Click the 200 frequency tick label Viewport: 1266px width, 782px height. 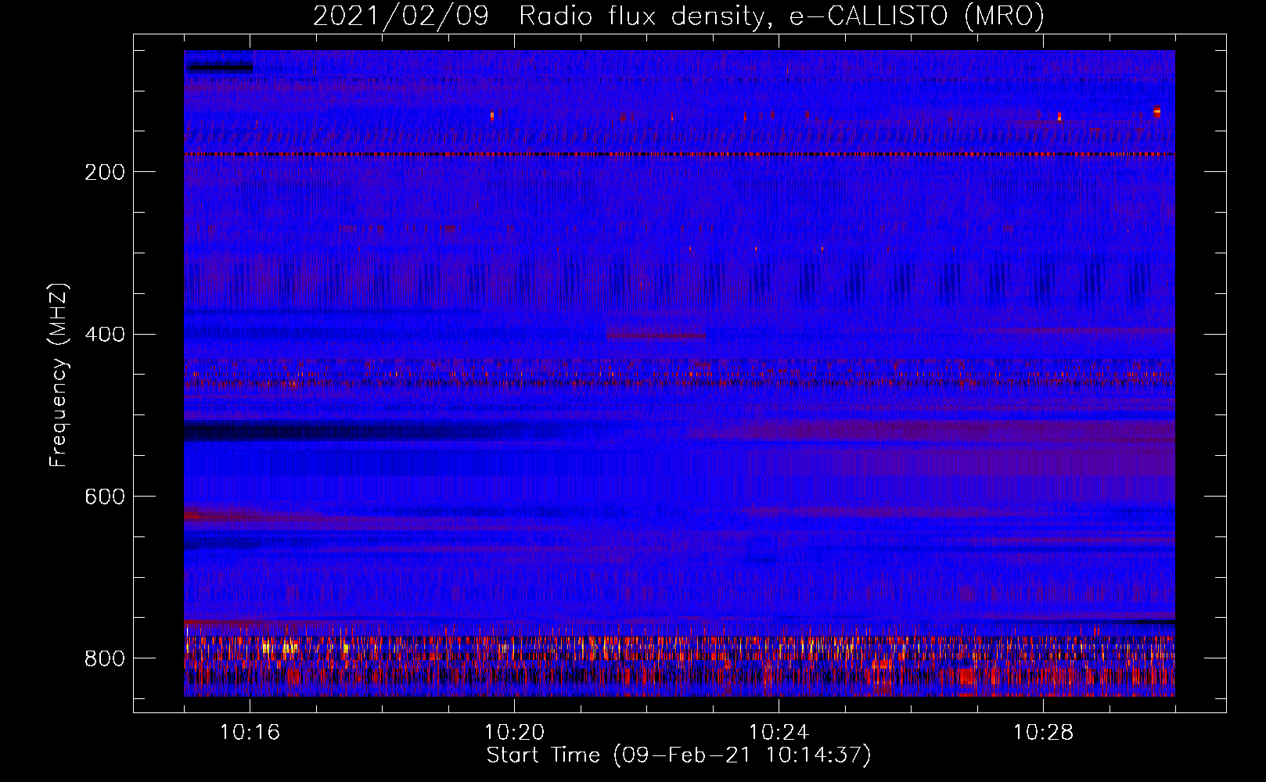[105, 172]
